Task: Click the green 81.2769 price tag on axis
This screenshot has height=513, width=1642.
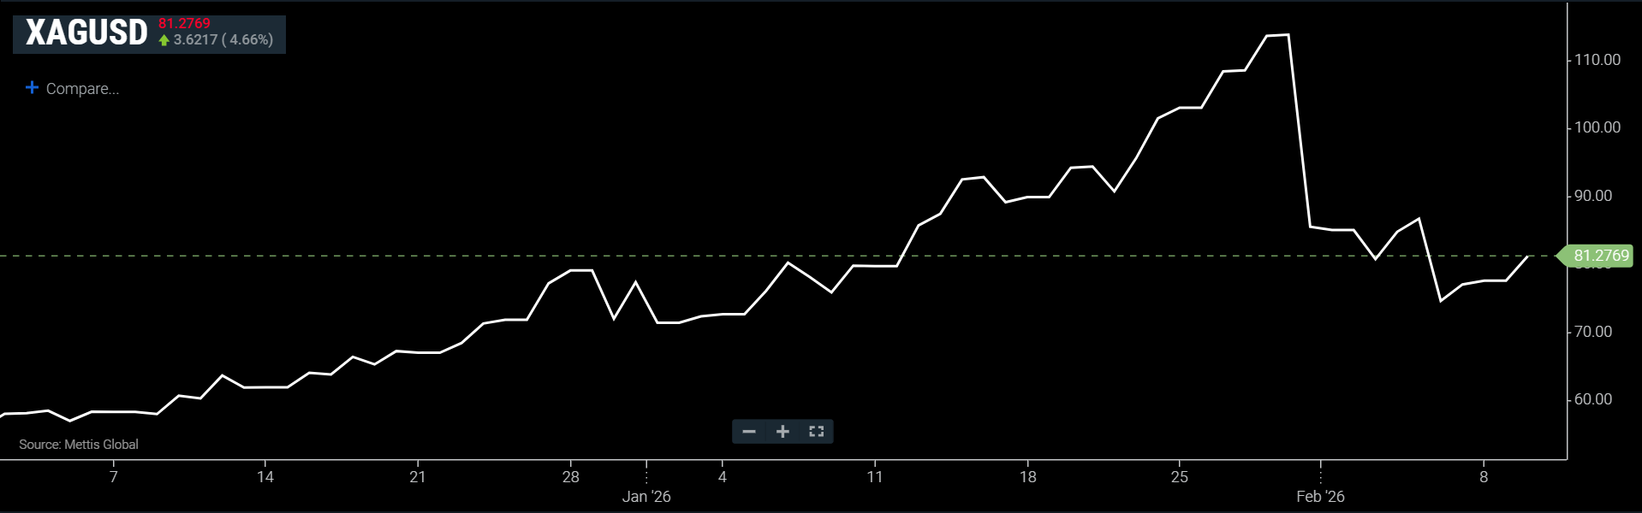Action: click(x=1599, y=256)
